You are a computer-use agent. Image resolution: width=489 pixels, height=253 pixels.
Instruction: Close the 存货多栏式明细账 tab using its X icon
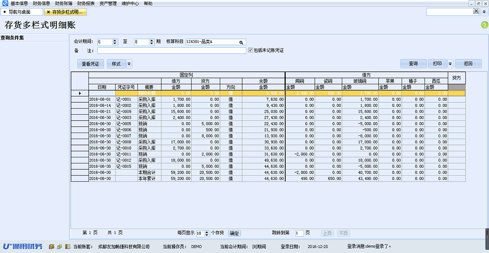pos(49,12)
